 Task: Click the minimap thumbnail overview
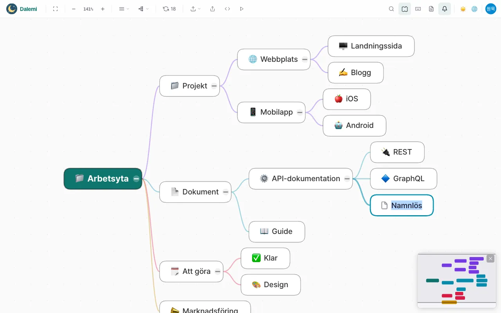point(457,281)
